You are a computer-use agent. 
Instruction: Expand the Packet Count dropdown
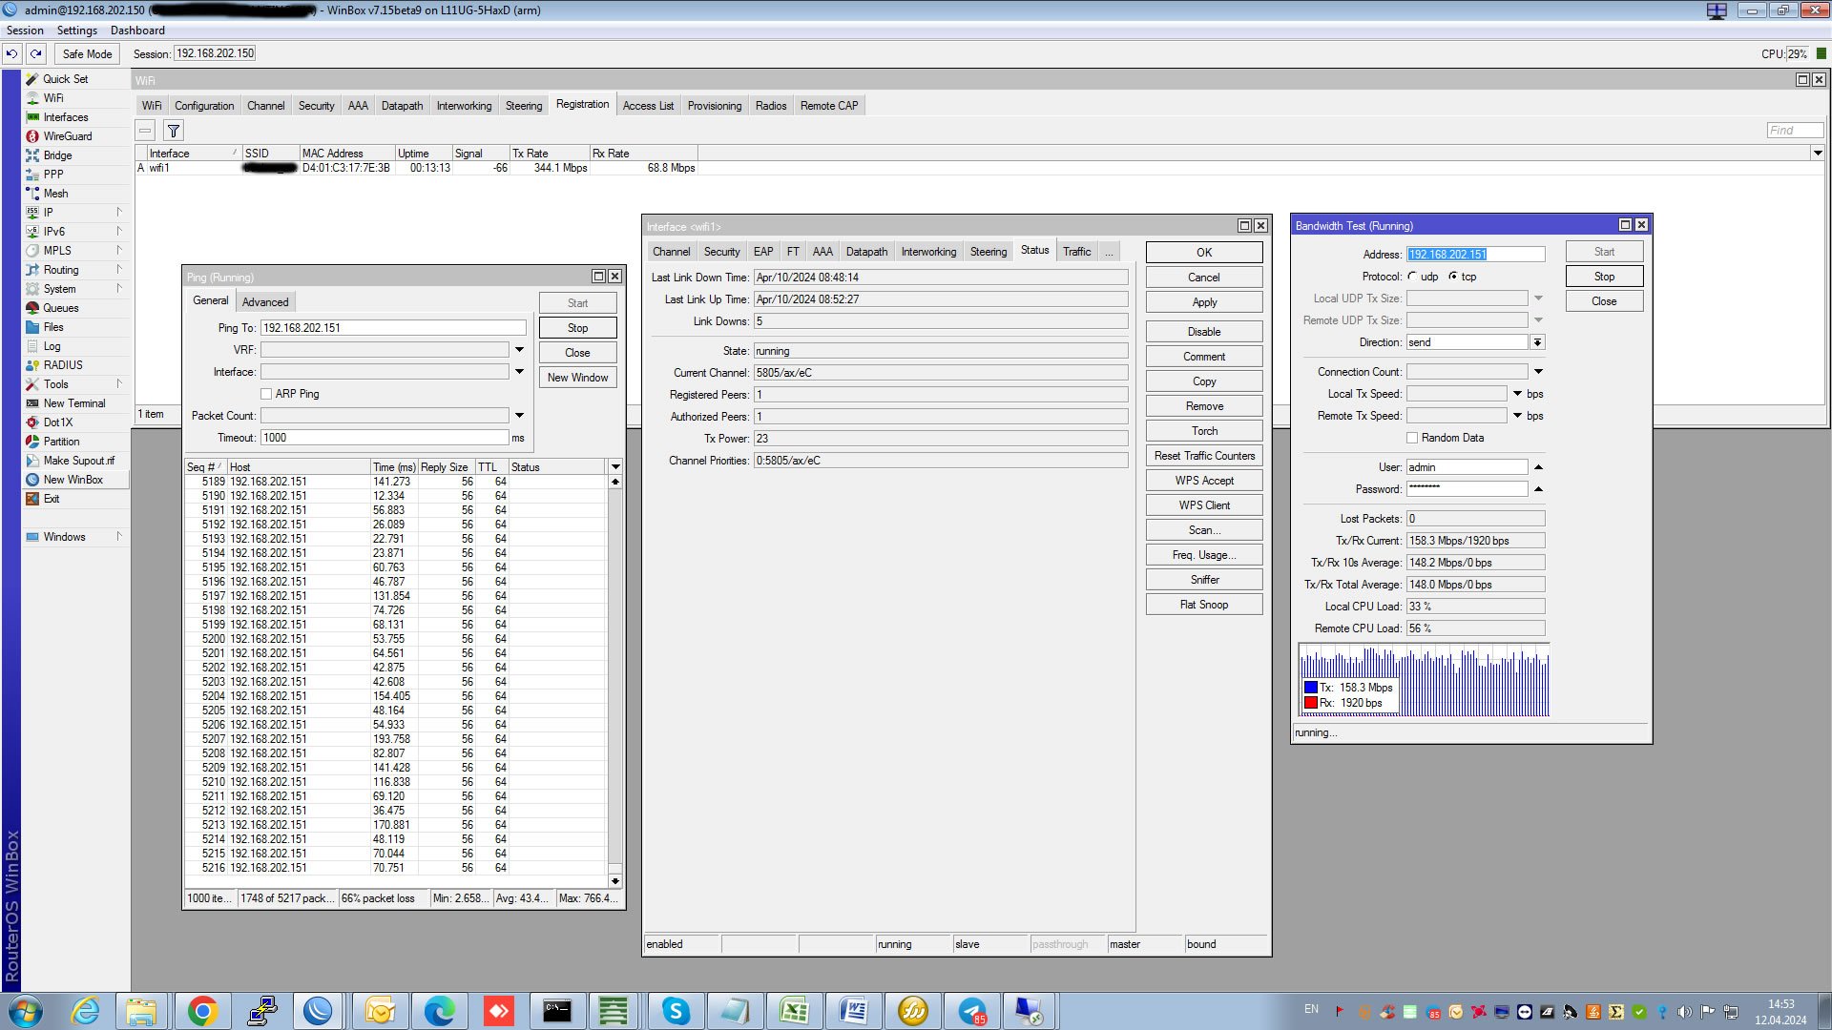(x=519, y=416)
